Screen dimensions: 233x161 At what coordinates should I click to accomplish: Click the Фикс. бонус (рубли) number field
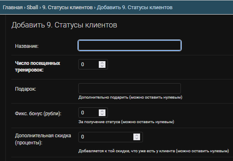(x=93, y=112)
